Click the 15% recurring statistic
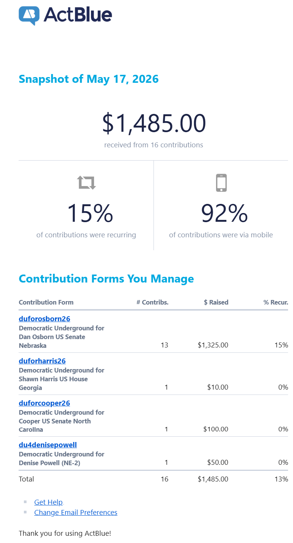 (x=90, y=213)
